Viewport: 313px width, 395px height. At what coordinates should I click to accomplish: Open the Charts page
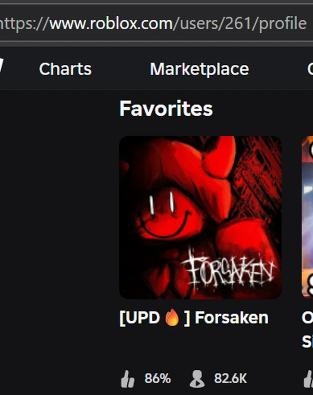[x=65, y=69]
